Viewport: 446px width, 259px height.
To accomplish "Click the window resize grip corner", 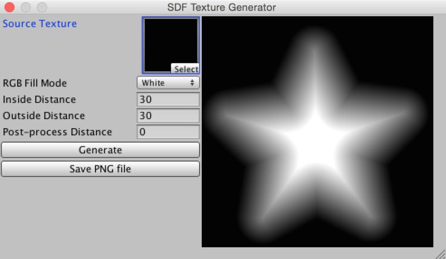I will 440,254.
